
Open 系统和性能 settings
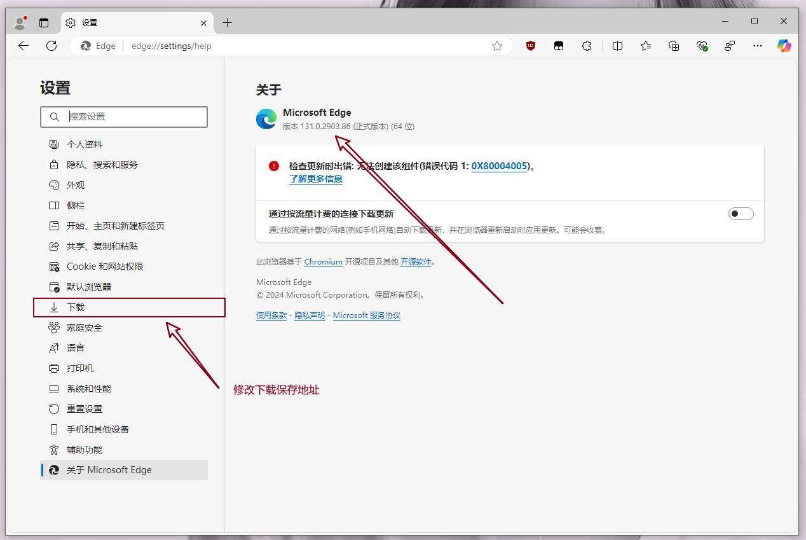[124, 389]
